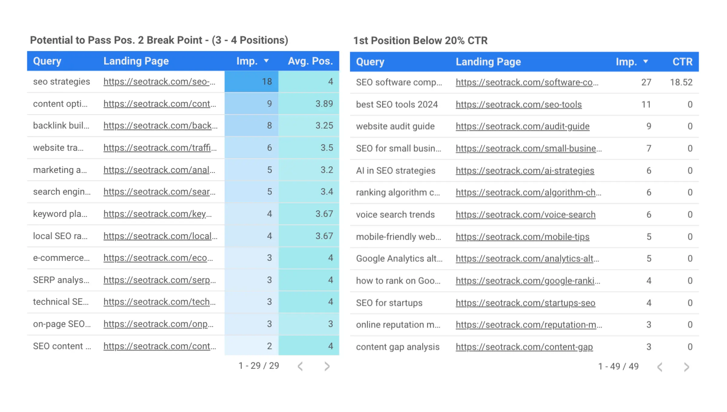Click the backlink building query row
Image resolution: width=727 pixels, height=412 pixels.
coord(61,125)
